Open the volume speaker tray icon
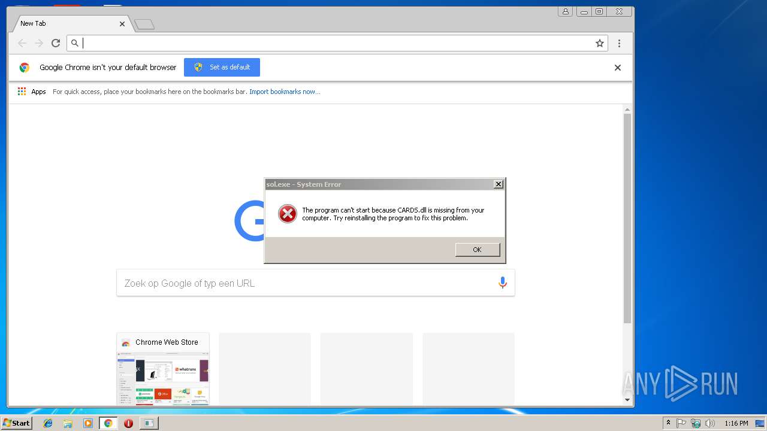Screen dimensions: 767x431 (710, 423)
